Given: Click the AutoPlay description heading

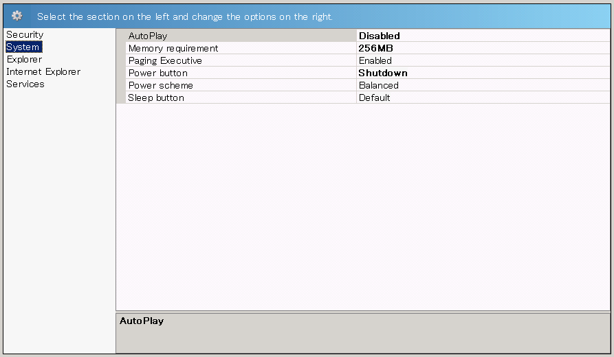Looking at the screenshot, I should [x=142, y=321].
